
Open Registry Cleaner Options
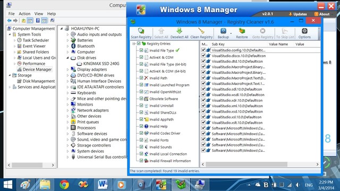tap(304, 33)
